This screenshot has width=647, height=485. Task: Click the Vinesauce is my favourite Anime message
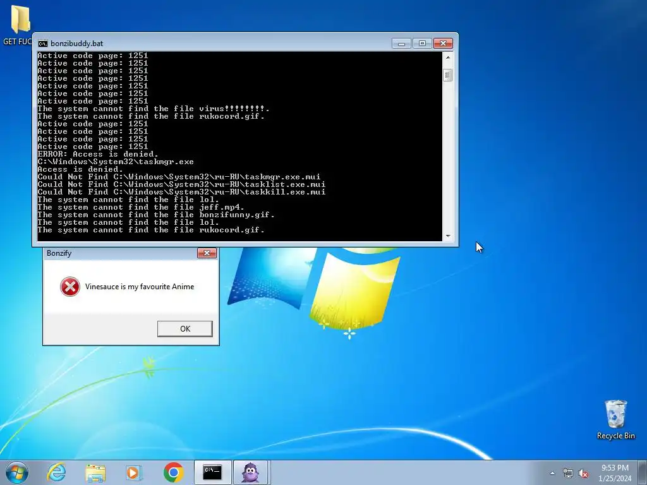[140, 287]
